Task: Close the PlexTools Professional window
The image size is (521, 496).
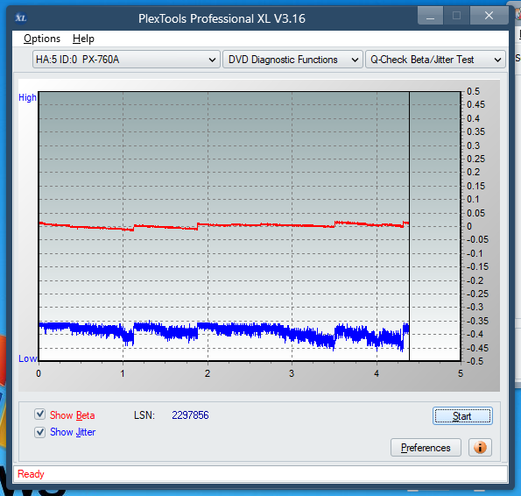Action: 489,16
